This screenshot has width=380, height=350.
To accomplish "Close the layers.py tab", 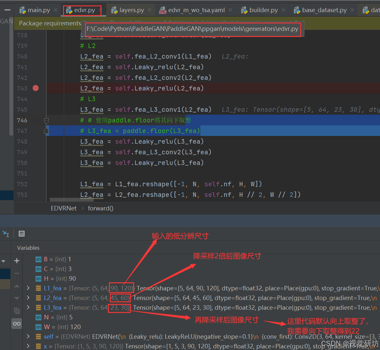I will 149,10.
